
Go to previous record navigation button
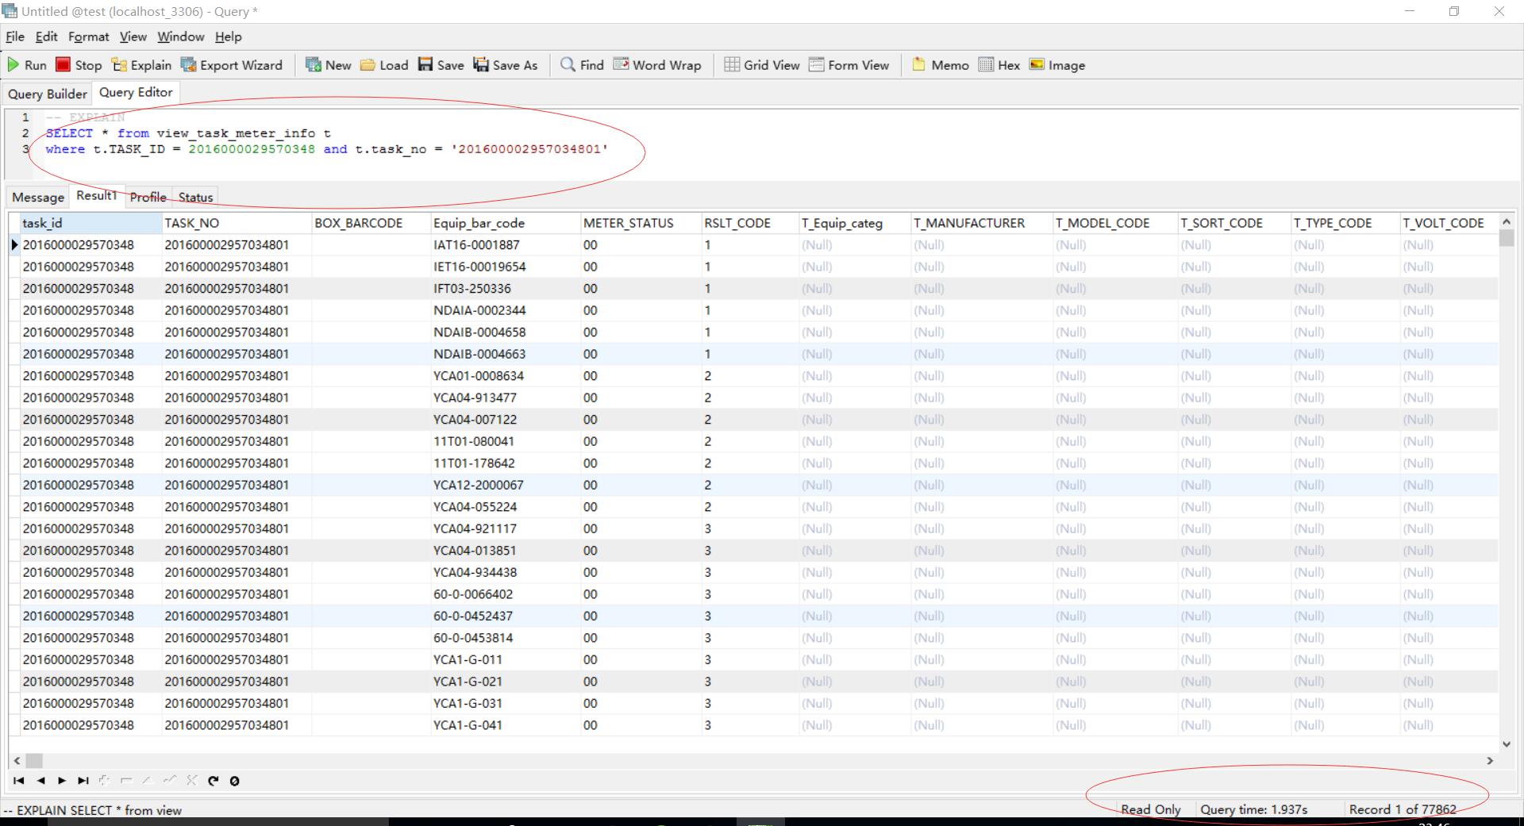point(40,781)
